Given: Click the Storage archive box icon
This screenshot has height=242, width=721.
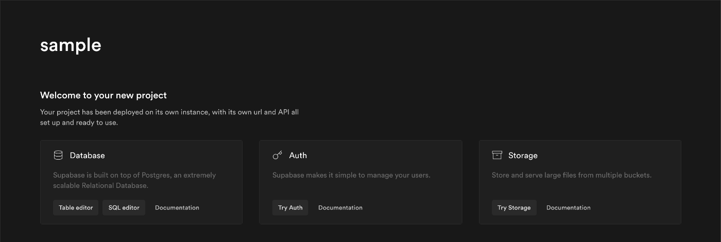Looking at the screenshot, I should pyautogui.click(x=497, y=155).
